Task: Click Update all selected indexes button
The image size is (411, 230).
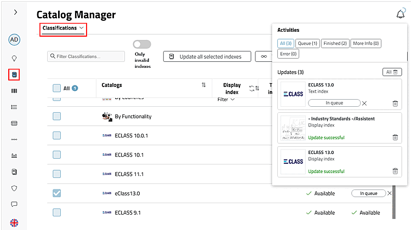Action: click(207, 56)
